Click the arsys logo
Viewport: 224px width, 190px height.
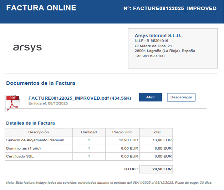[x=28, y=47]
